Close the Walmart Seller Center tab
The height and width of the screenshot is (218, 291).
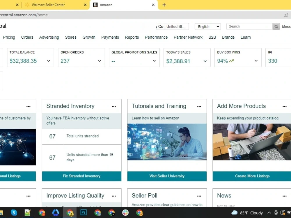tap(85, 5)
